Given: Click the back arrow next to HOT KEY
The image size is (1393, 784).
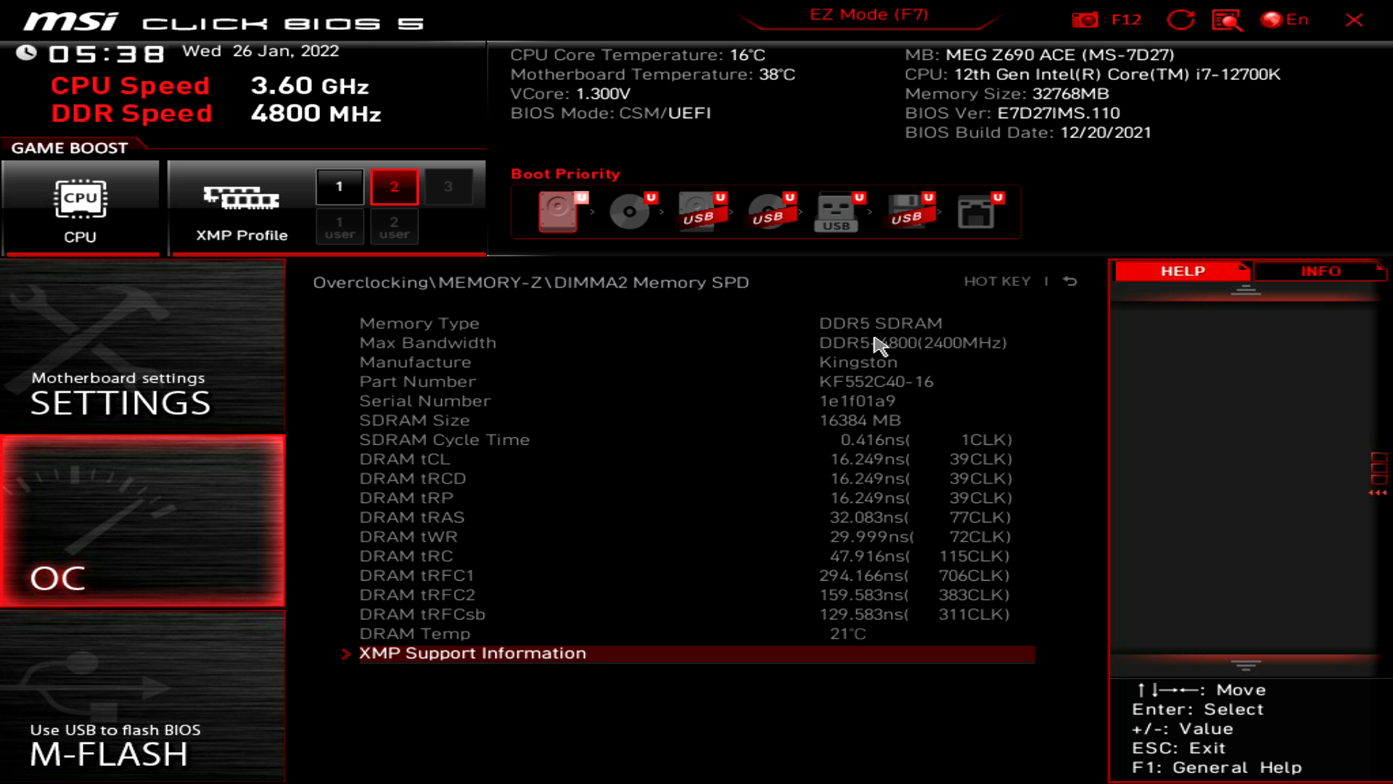Looking at the screenshot, I should (1069, 282).
